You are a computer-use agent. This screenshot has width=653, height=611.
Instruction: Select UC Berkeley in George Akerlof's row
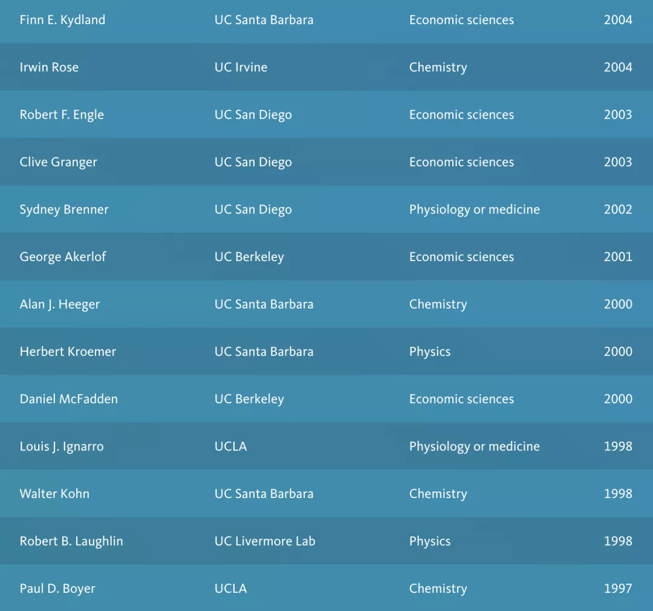click(x=249, y=257)
